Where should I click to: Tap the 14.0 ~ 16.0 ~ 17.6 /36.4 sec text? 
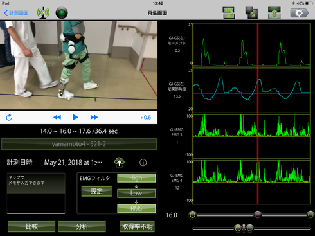79,131
